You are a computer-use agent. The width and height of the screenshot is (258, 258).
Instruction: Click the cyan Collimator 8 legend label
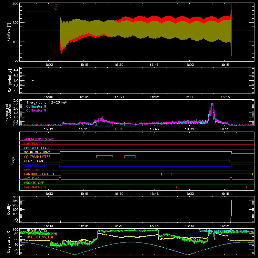click(x=36, y=106)
